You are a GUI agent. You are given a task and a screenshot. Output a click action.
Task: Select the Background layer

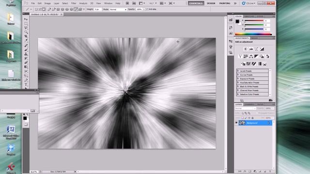(255, 123)
